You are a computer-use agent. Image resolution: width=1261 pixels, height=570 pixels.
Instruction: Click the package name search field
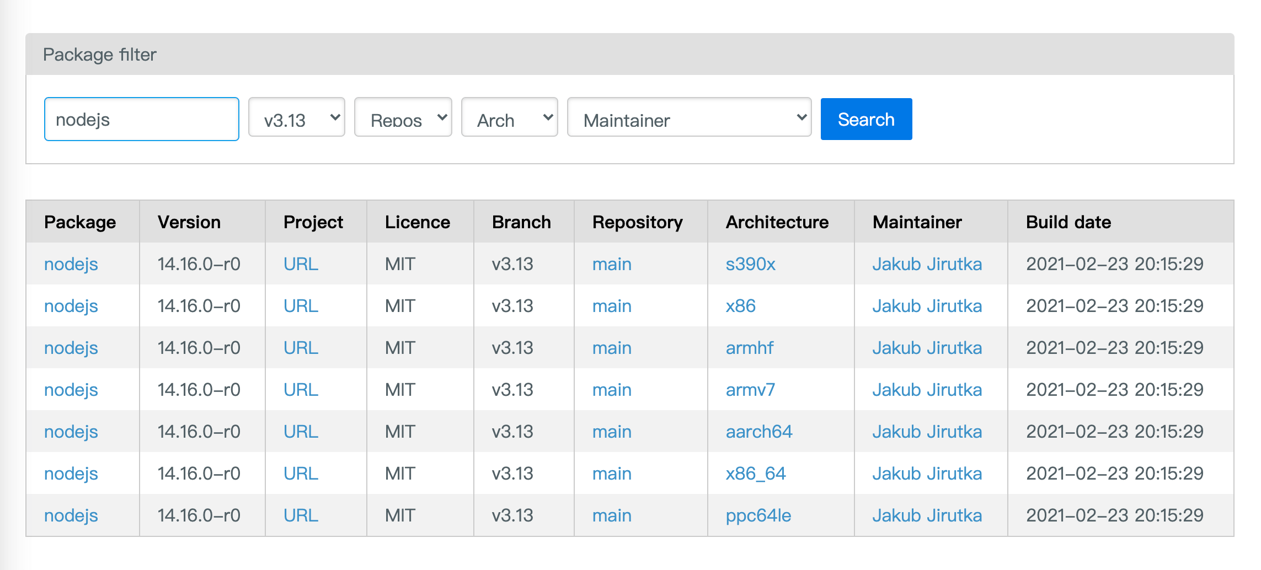[141, 119]
